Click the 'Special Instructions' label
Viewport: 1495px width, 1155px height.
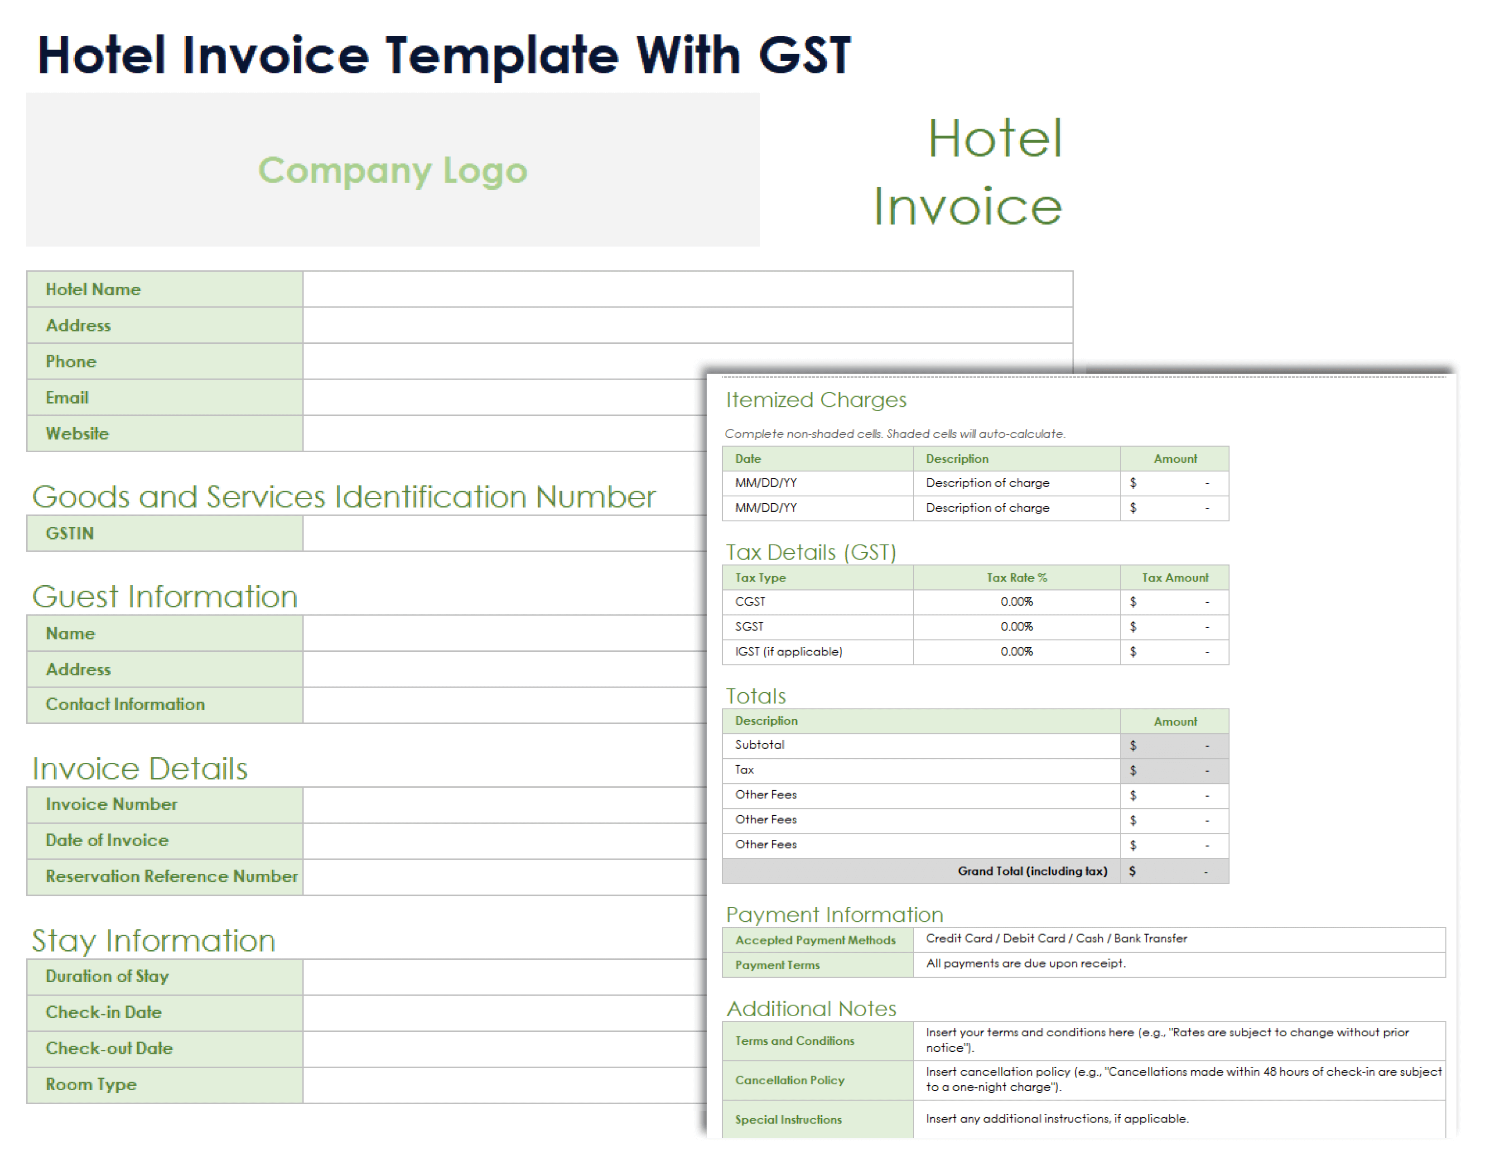coord(818,1120)
